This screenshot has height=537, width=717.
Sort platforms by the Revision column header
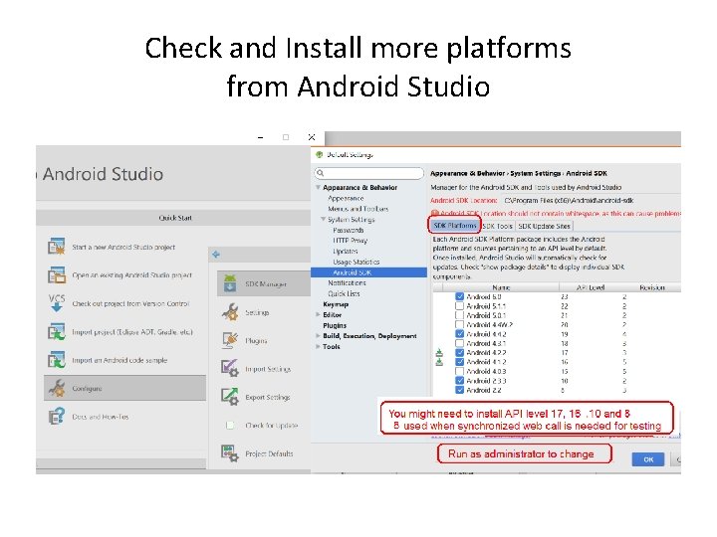[651, 287]
